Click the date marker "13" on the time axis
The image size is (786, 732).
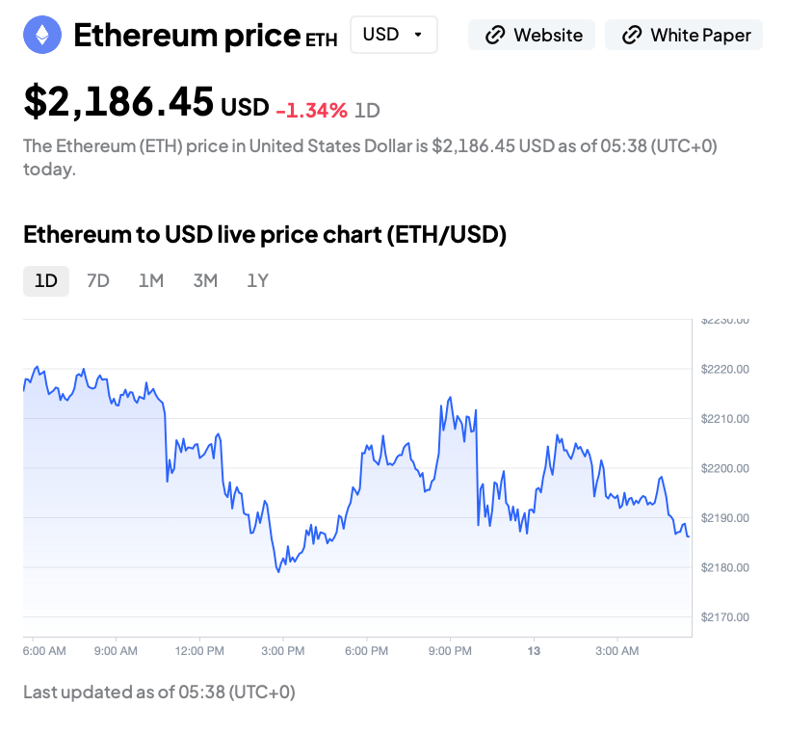pyautogui.click(x=534, y=651)
